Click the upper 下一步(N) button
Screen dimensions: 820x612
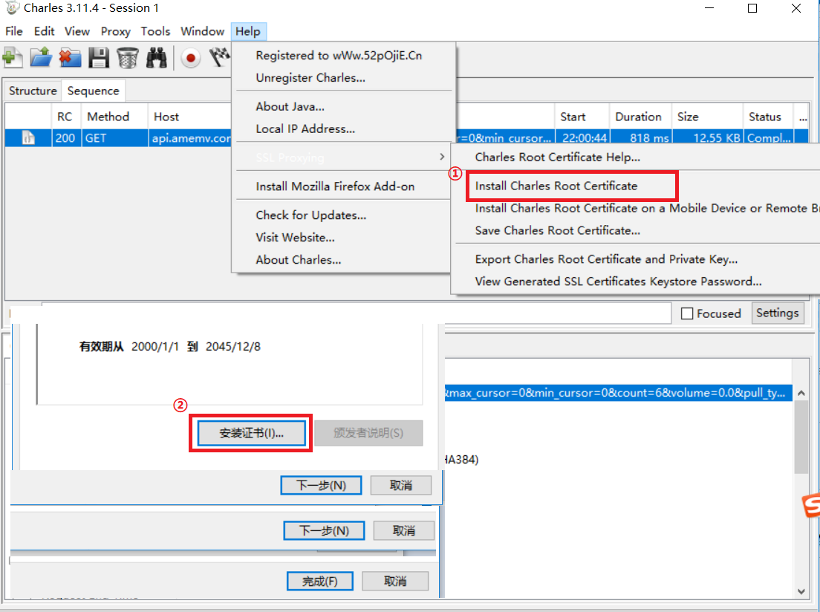click(321, 486)
